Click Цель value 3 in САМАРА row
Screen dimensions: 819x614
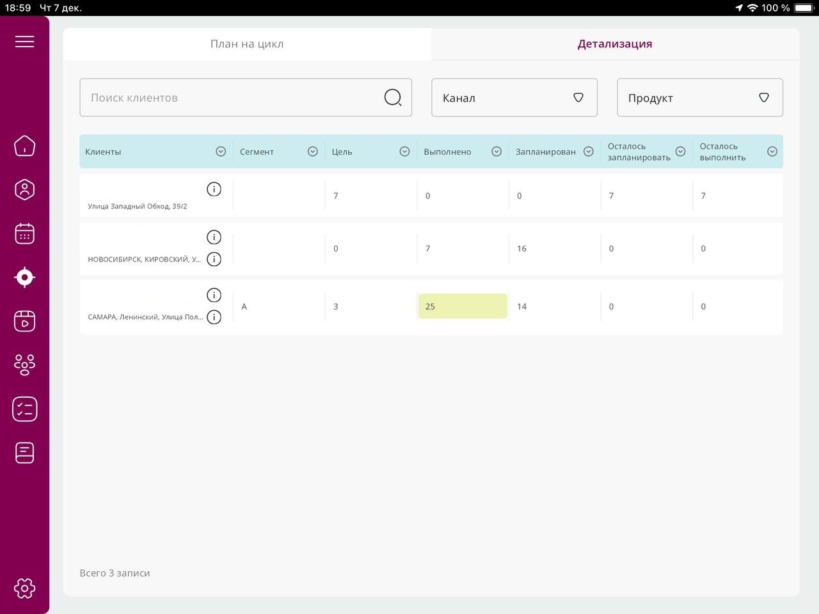point(336,307)
